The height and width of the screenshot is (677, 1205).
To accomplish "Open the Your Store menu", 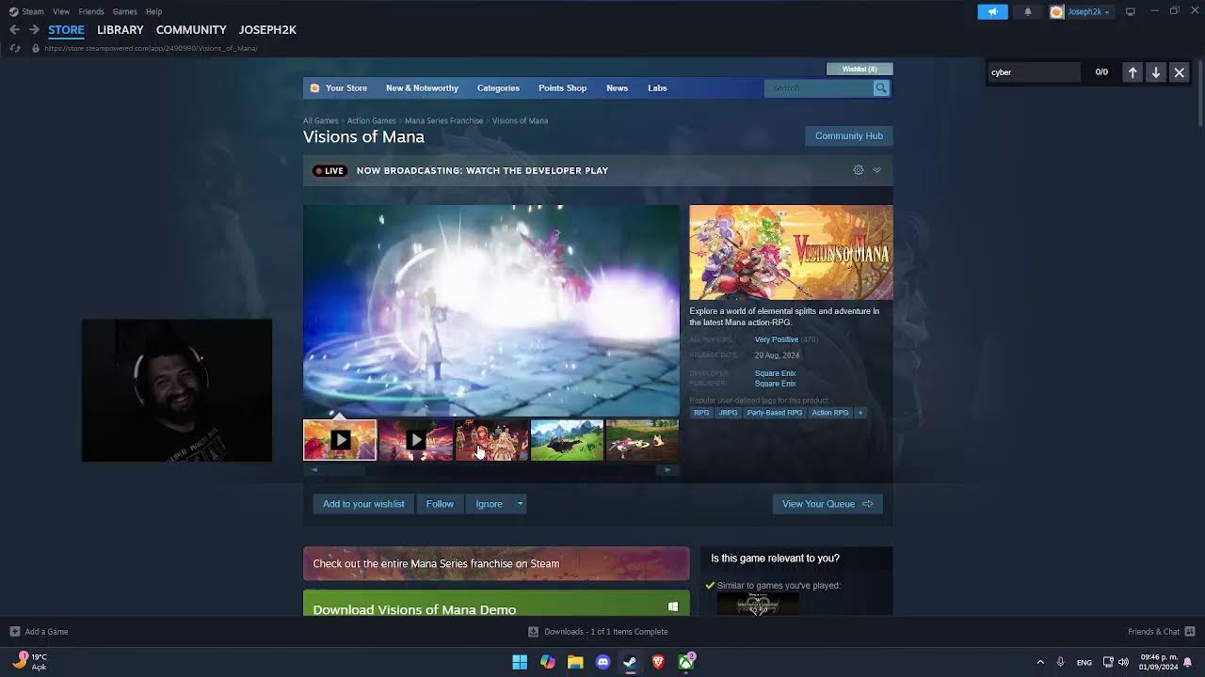I will (x=345, y=88).
